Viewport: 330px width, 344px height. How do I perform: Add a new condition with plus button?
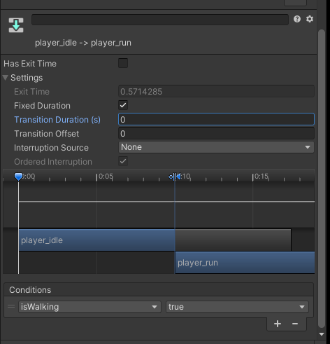tap(278, 324)
